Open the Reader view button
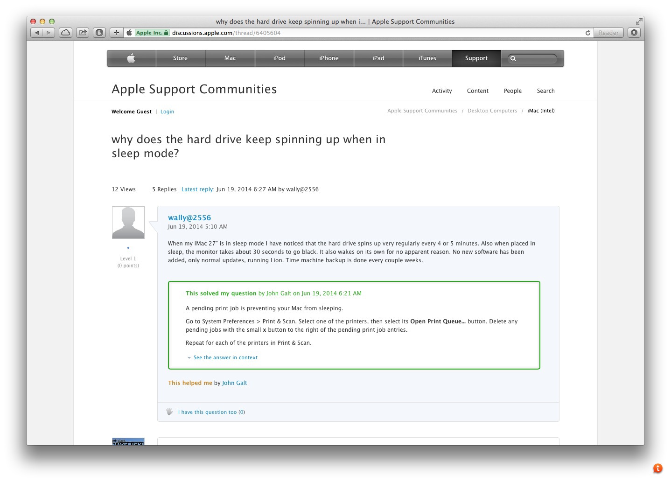Image resolution: width=671 pixels, height=482 pixels. (x=608, y=33)
